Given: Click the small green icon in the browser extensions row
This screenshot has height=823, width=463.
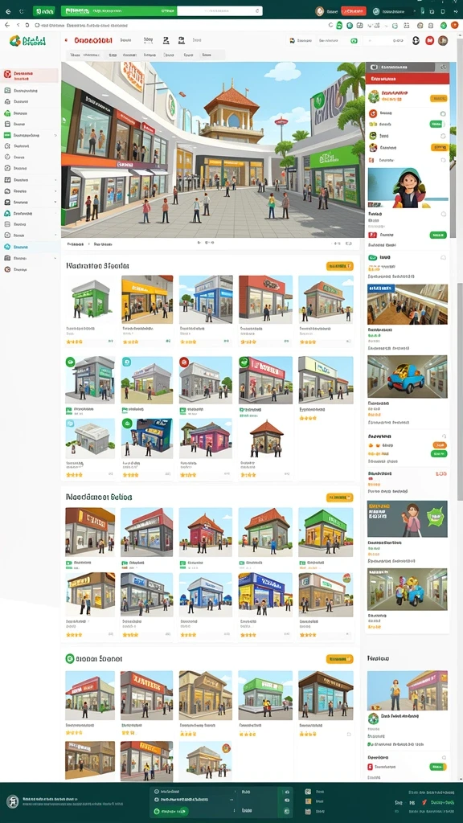Looking at the screenshot, I should click(x=338, y=25).
